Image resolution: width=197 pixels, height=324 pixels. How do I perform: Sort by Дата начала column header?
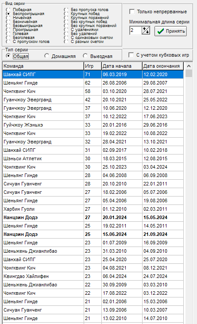[x=122, y=66]
